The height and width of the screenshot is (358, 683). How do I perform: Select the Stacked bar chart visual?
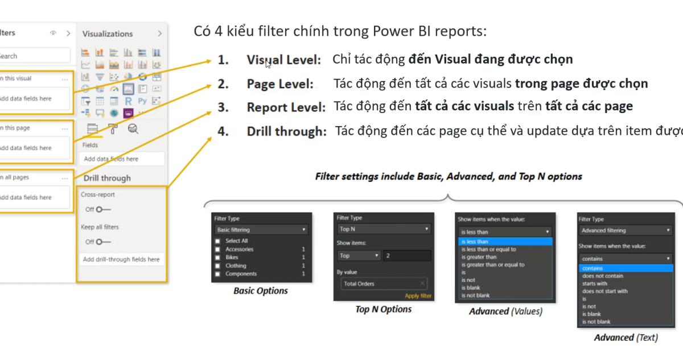tap(85, 52)
